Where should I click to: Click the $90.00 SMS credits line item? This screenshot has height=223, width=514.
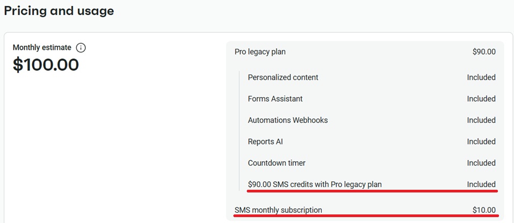315,184
